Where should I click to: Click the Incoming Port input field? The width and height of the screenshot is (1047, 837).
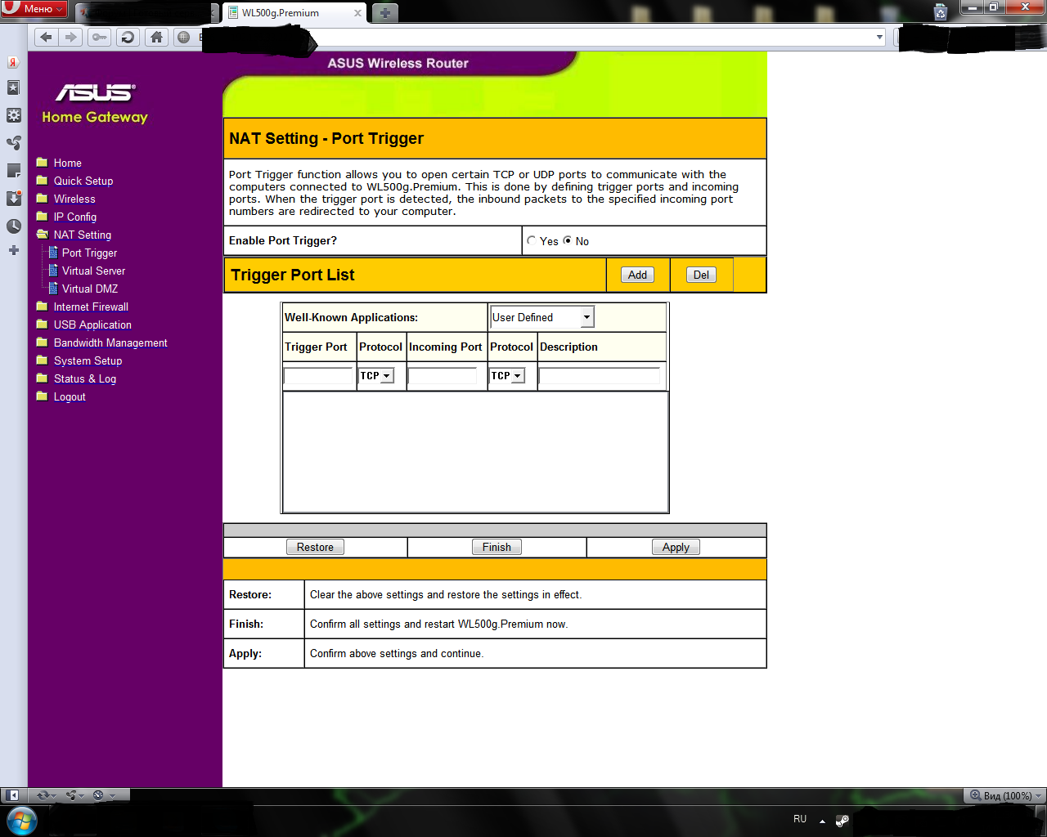click(x=443, y=376)
